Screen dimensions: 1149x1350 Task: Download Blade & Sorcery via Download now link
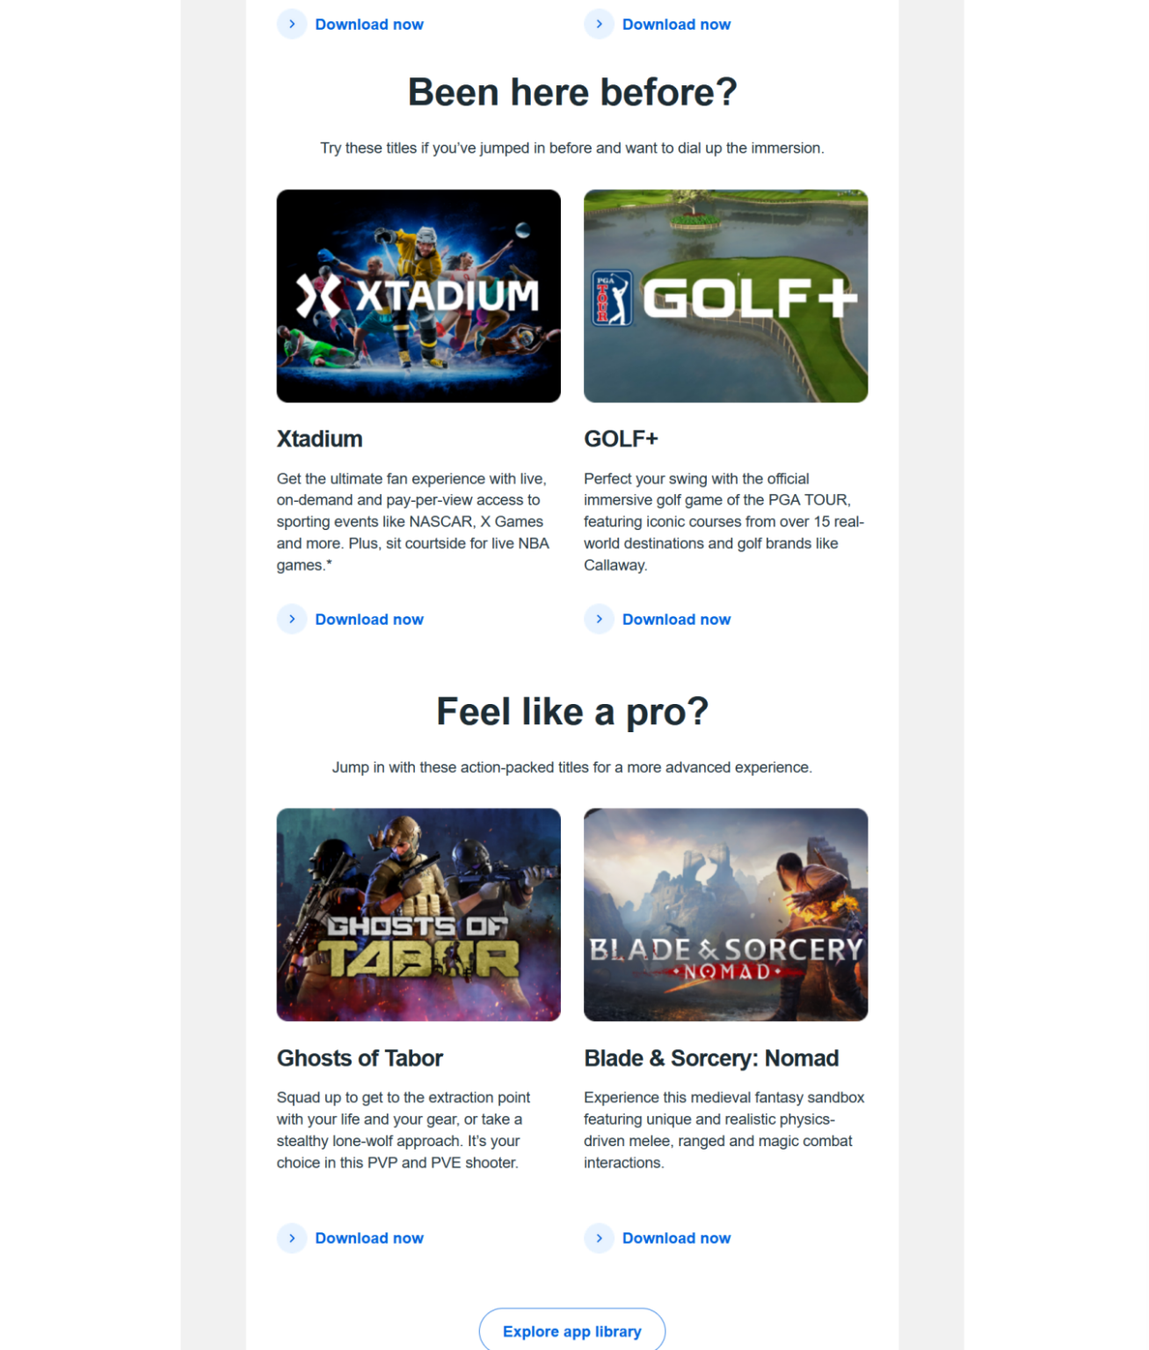point(676,1238)
